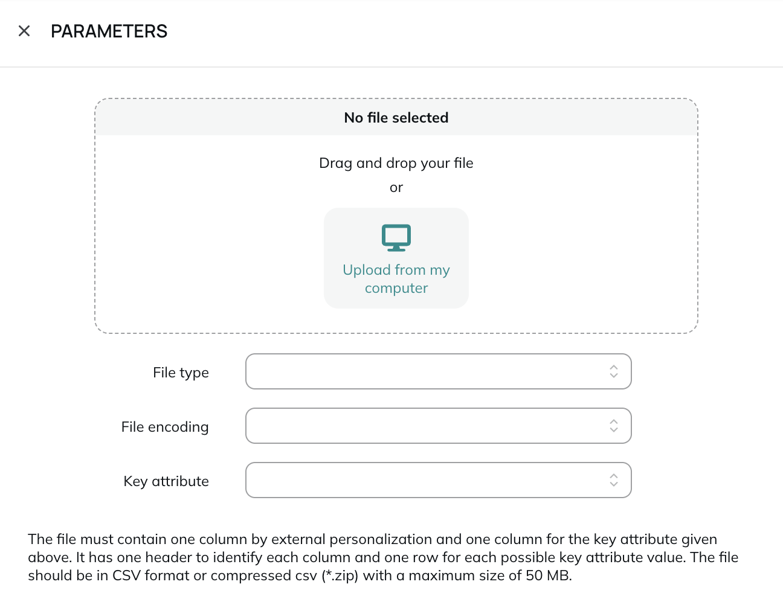Open the File type dropdown
The image size is (783, 599).
coord(439,371)
